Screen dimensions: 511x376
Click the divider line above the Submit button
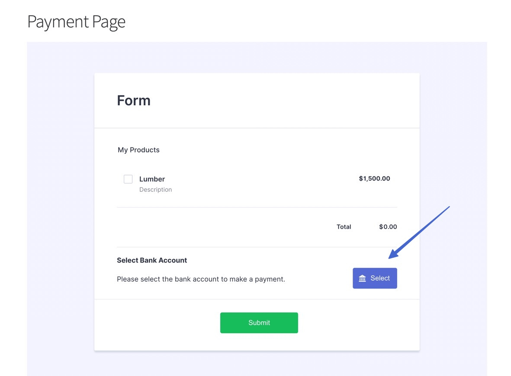click(x=257, y=299)
